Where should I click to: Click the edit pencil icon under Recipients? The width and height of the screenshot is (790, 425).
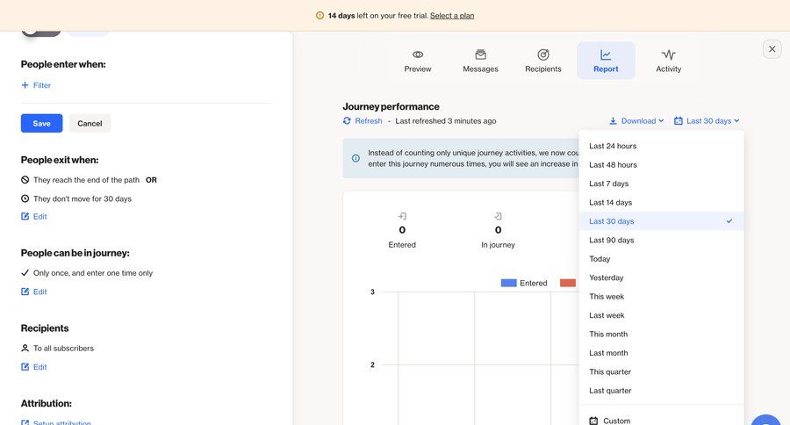click(x=25, y=366)
